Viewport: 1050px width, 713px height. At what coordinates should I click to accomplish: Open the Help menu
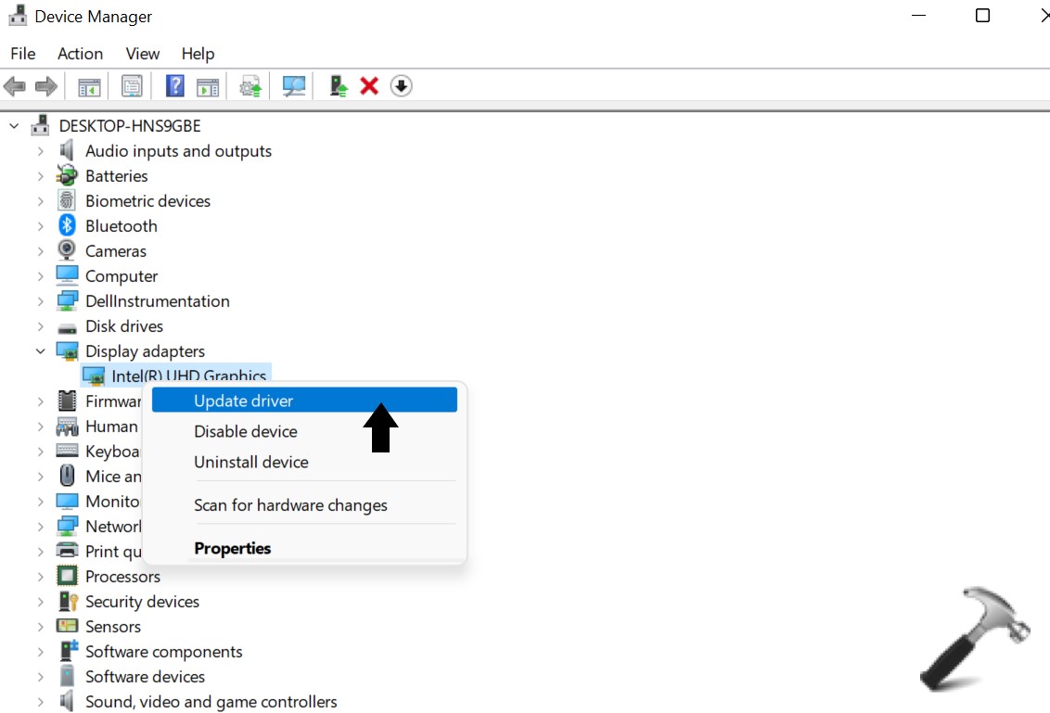pos(198,54)
